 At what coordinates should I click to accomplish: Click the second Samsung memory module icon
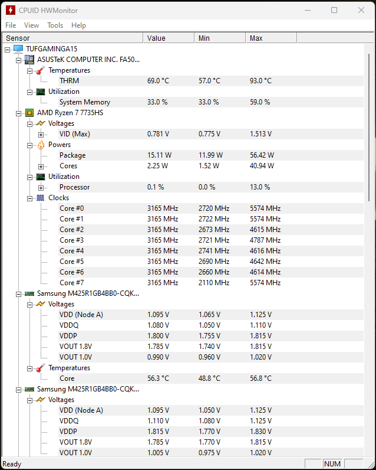tap(29, 389)
